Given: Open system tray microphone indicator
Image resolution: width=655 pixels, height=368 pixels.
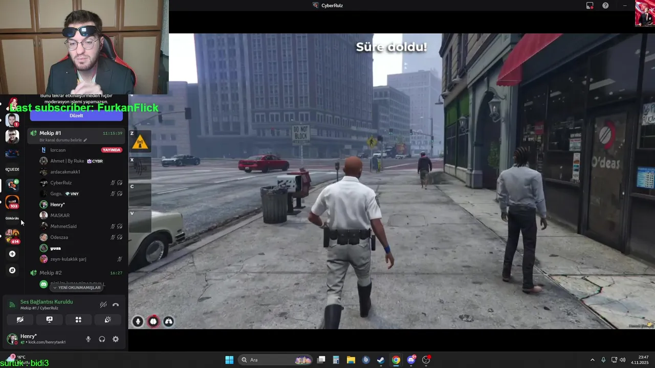Looking at the screenshot, I should pyautogui.click(x=603, y=360).
